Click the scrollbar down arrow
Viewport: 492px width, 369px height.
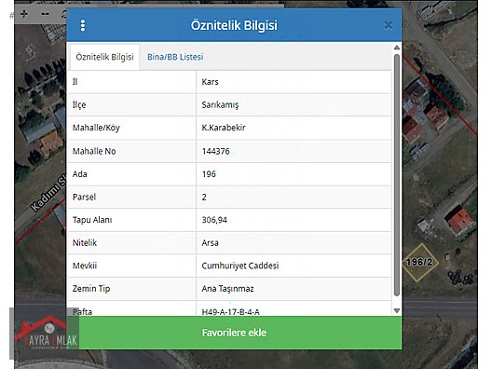(x=397, y=310)
